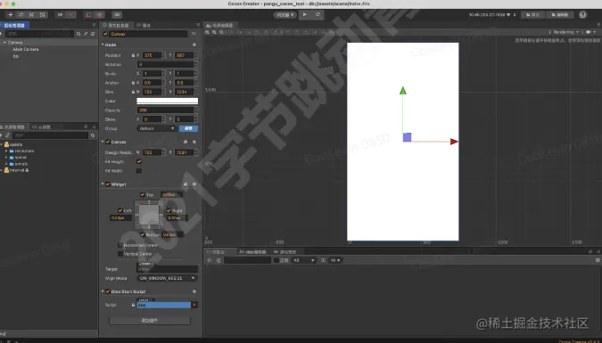Open the animation editor tab
This screenshot has width=602, height=343.
252,252
